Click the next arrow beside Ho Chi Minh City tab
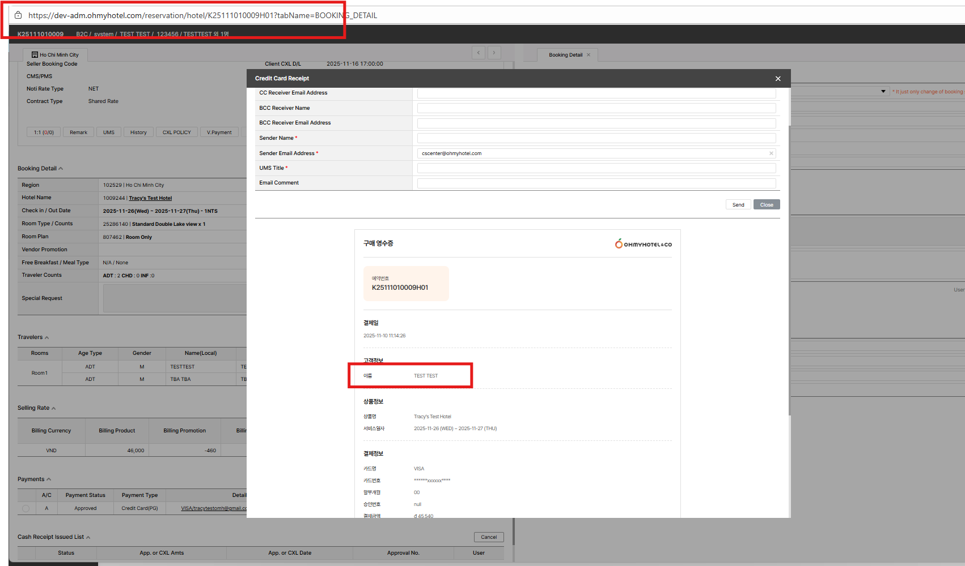This screenshot has height=566, width=965. 494,53
